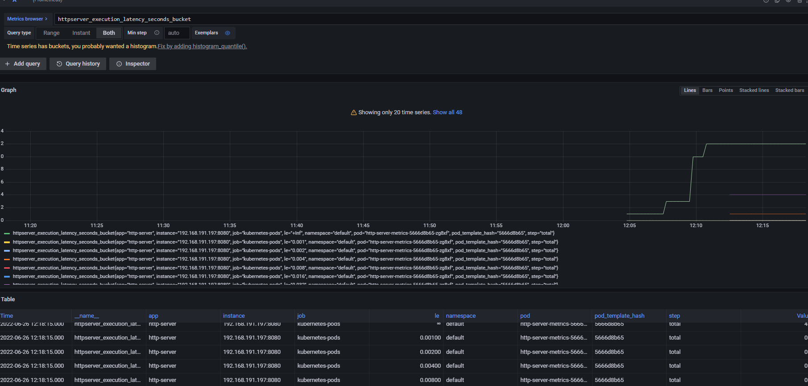
Task: Open the Inspector
Action: (133, 64)
